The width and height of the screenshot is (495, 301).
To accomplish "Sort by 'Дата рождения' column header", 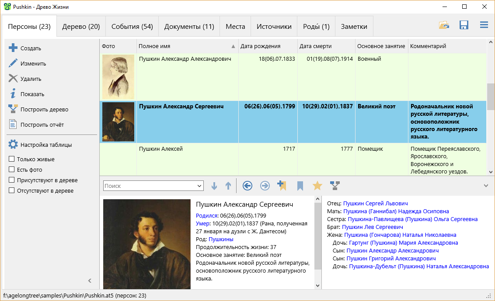I will 261,46.
